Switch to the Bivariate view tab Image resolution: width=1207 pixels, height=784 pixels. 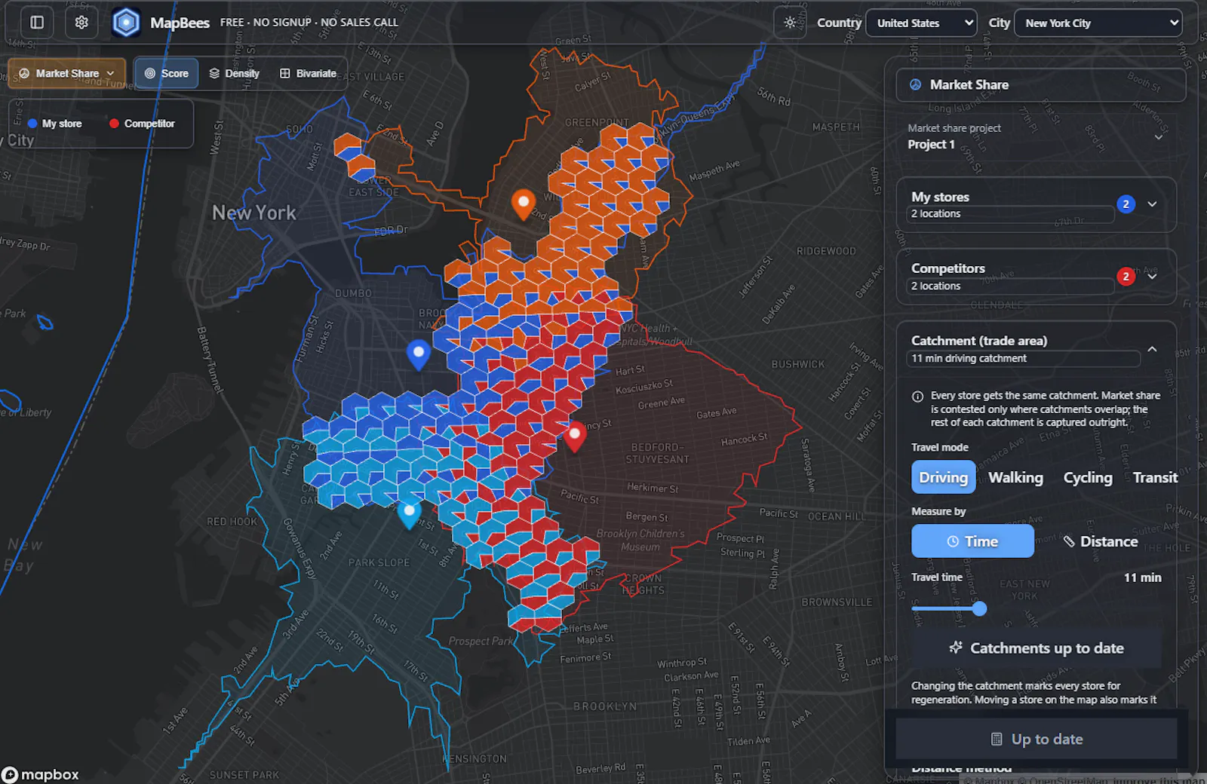tap(309, 73)
